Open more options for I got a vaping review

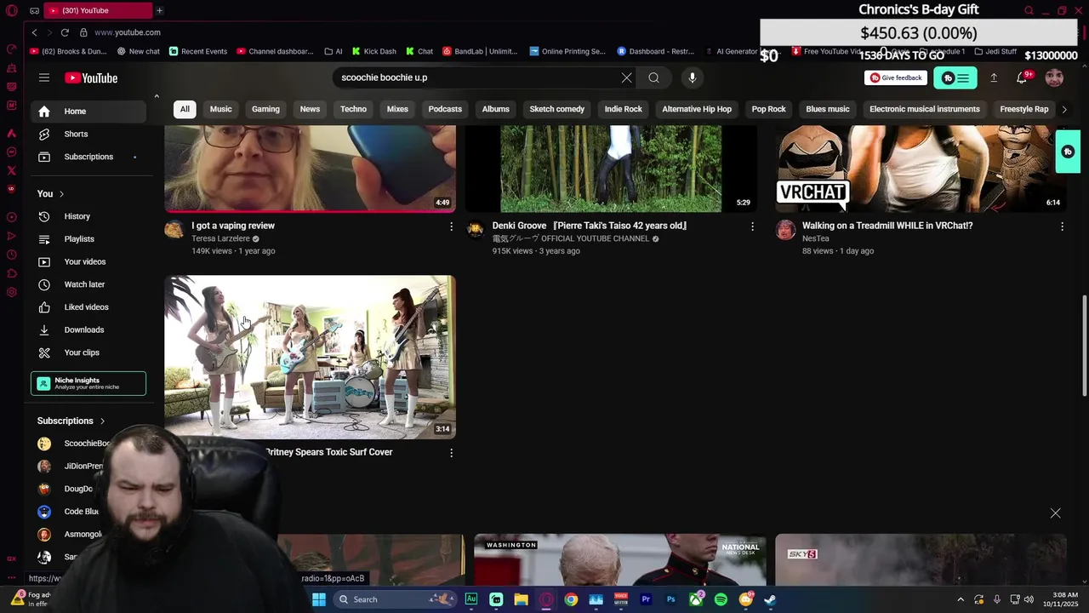coord(451,226)
